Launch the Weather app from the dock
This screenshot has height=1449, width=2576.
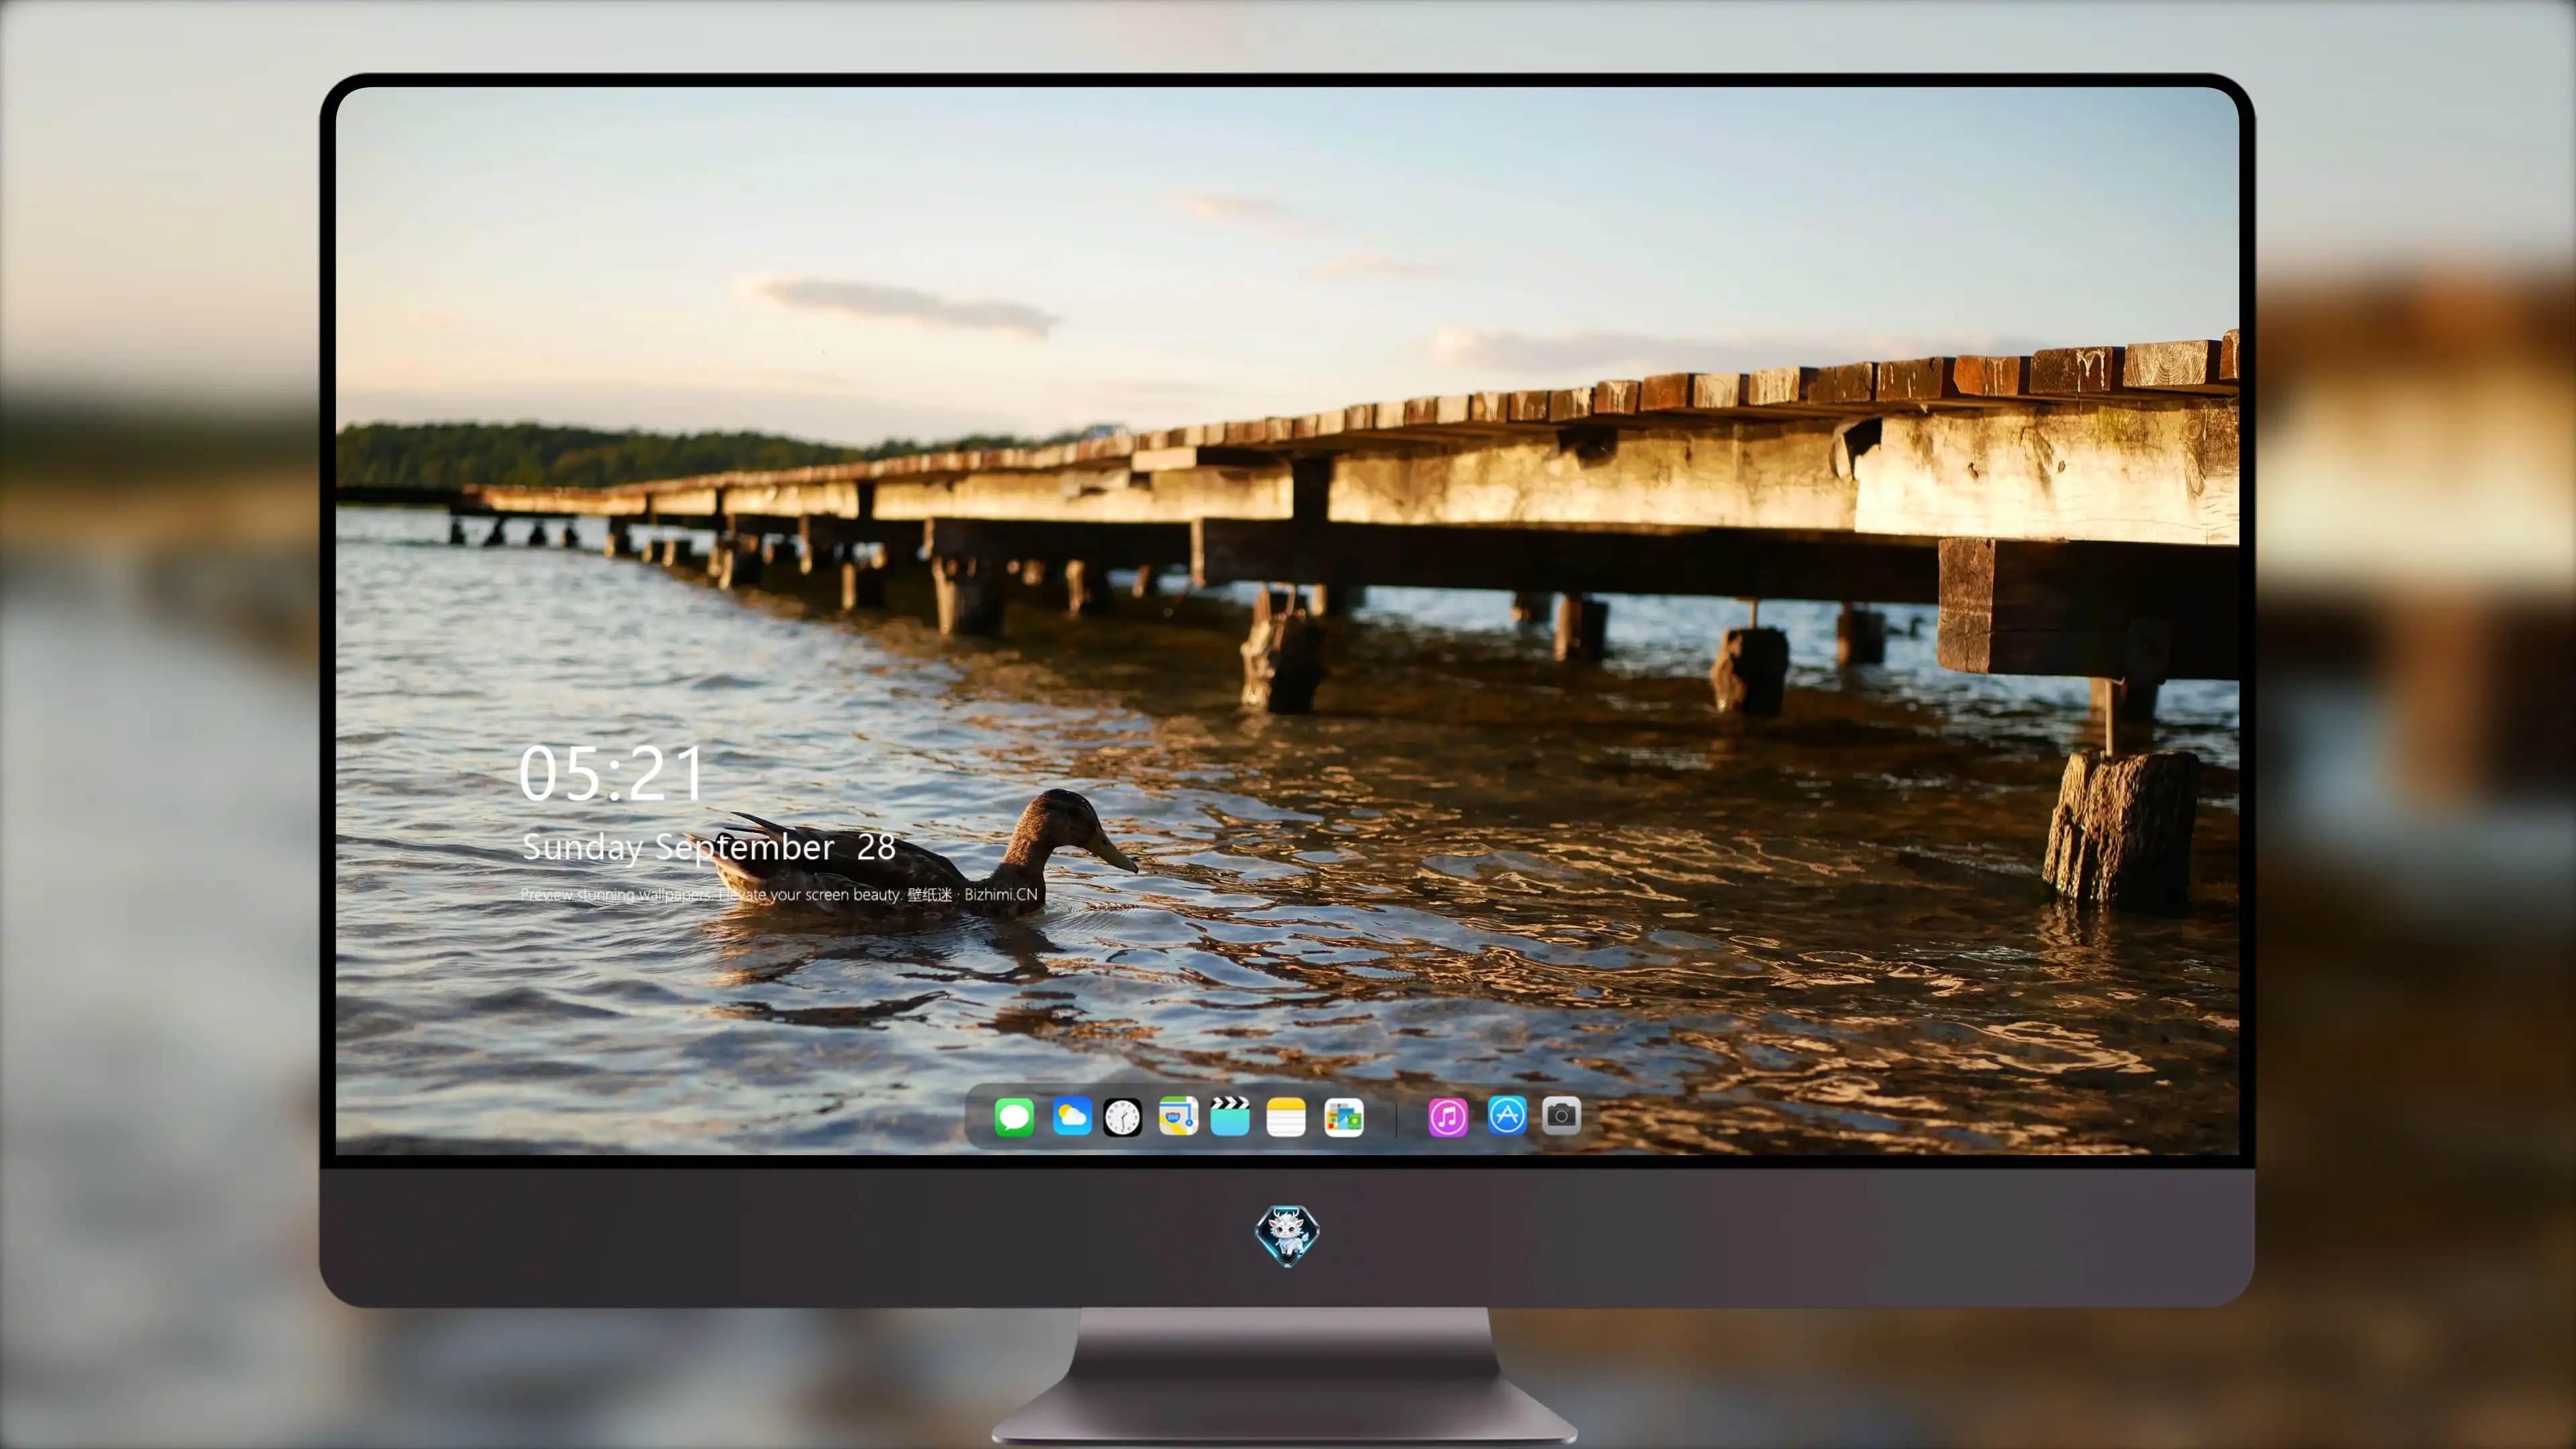(x=1072, y=1116)
